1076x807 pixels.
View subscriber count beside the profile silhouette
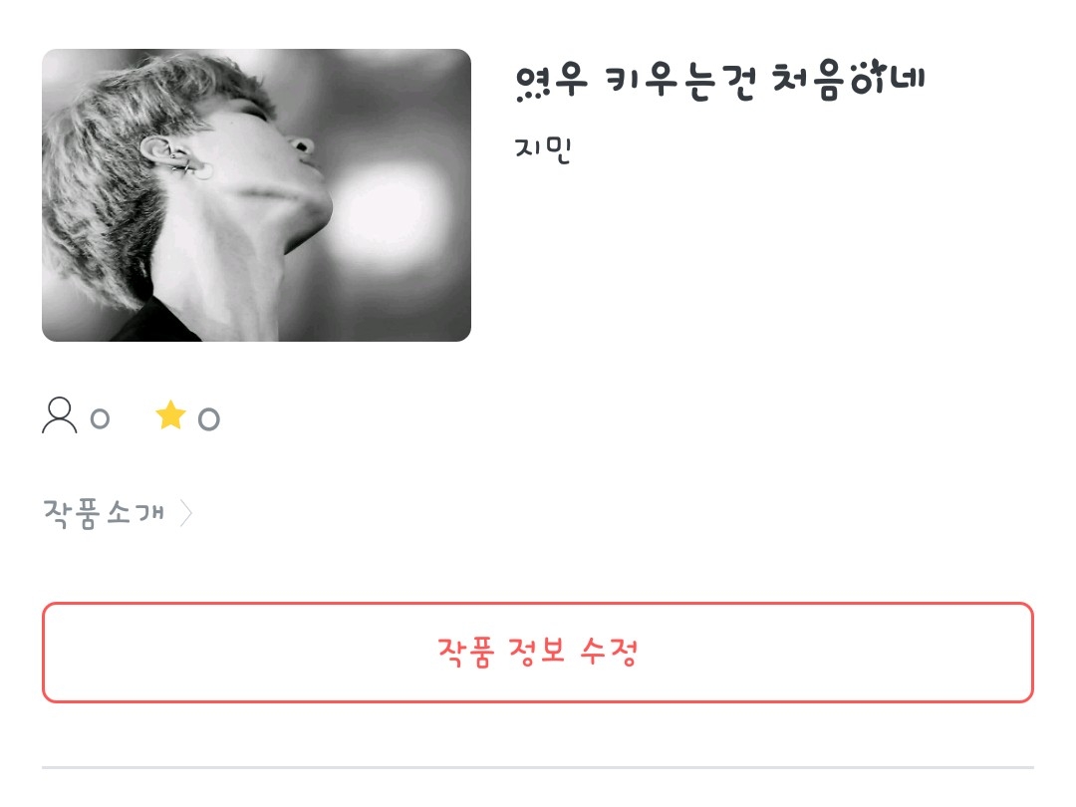point(101,418)
